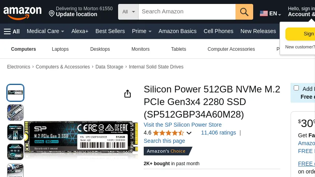Click the US flag language icon

click(x=264, y=14)
